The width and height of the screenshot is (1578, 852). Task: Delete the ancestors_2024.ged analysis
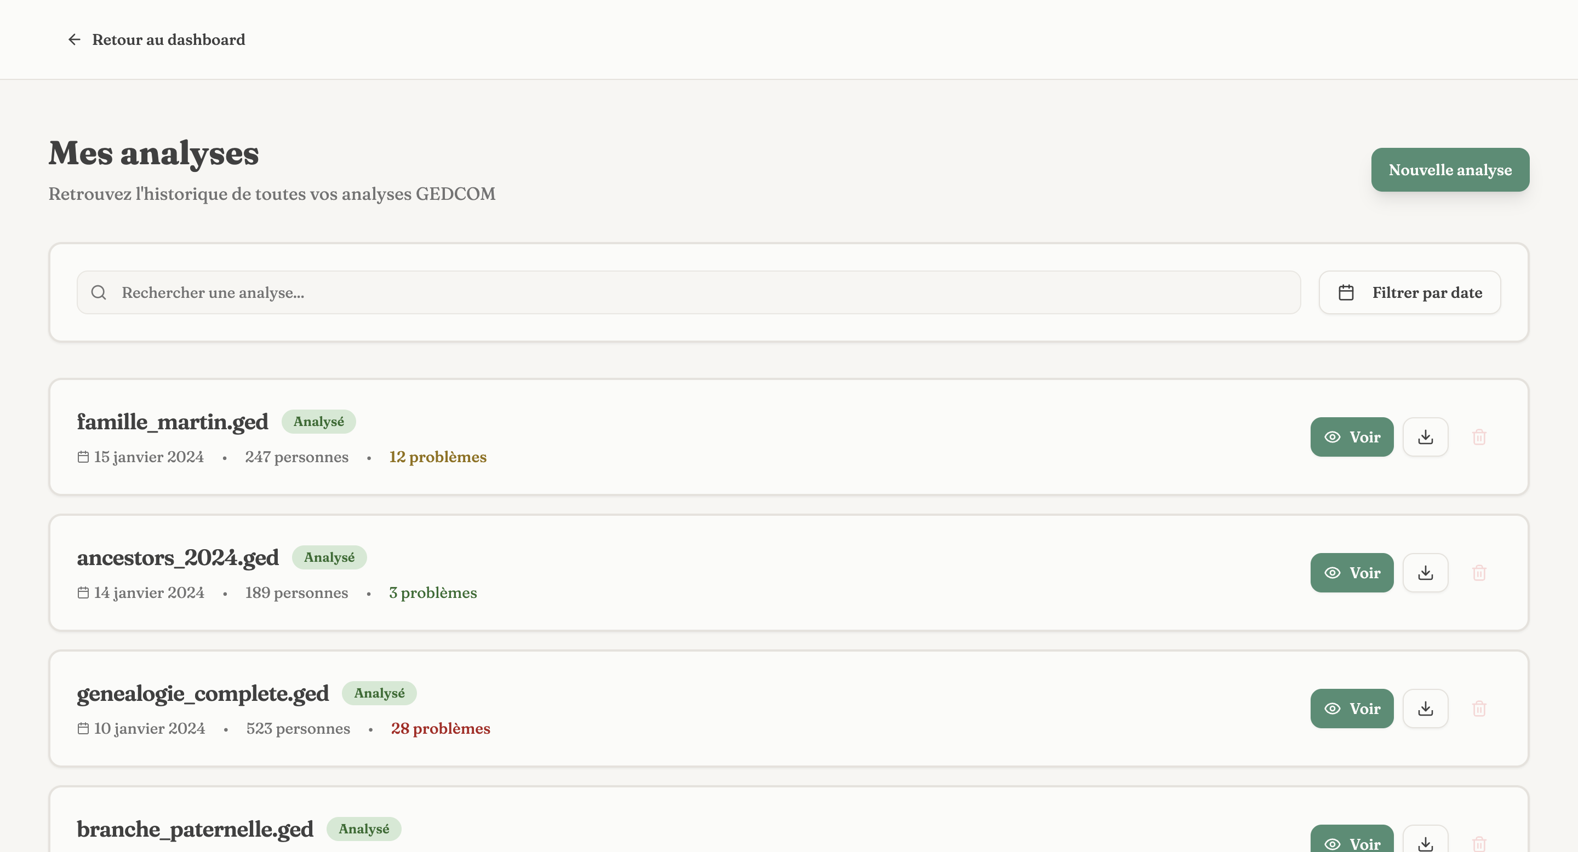1479,573
